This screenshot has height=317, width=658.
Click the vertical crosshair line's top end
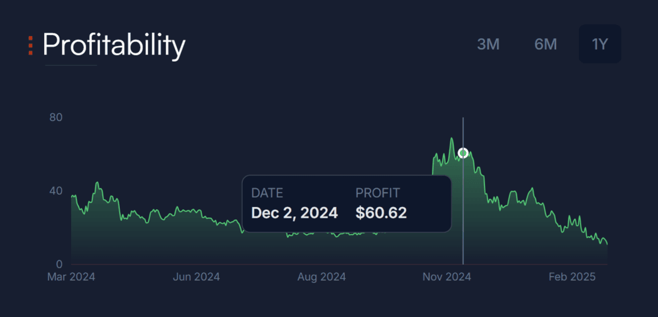click(463, 120)
